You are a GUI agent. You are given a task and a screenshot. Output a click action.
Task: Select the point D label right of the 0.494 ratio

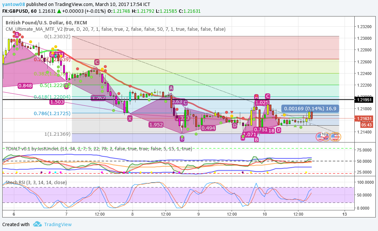pos(235,125)
